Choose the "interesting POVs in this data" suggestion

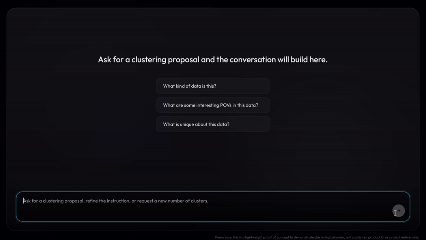(x=213, y=105)
